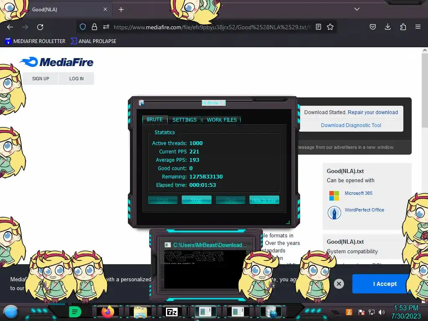Open 7-Zip from the taskbar

click(x=172, y=312)
